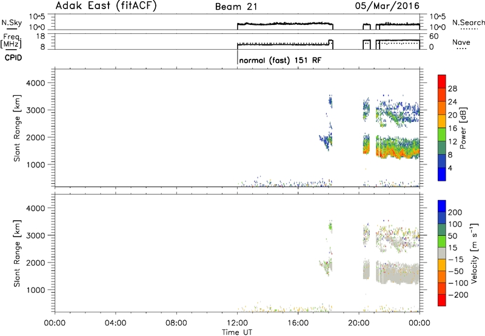The image size is (485, 336).
Task: Click the date '05/Mar/2016'
Action: click(x=387, y=6)
